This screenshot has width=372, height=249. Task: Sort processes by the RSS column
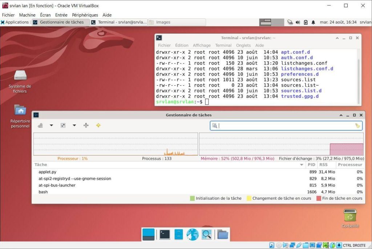click(327, 164)
